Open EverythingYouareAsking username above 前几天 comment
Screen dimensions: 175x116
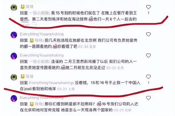[42, 34]
